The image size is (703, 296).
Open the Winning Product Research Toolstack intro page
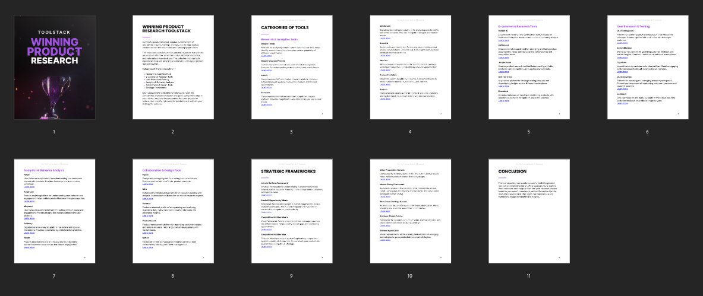click(172, 67)
